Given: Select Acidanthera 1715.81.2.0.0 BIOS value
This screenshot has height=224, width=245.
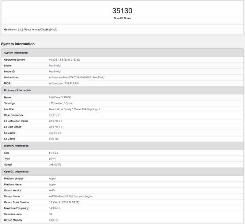Looking at the screenshot, I should click(x=64, y=83).
